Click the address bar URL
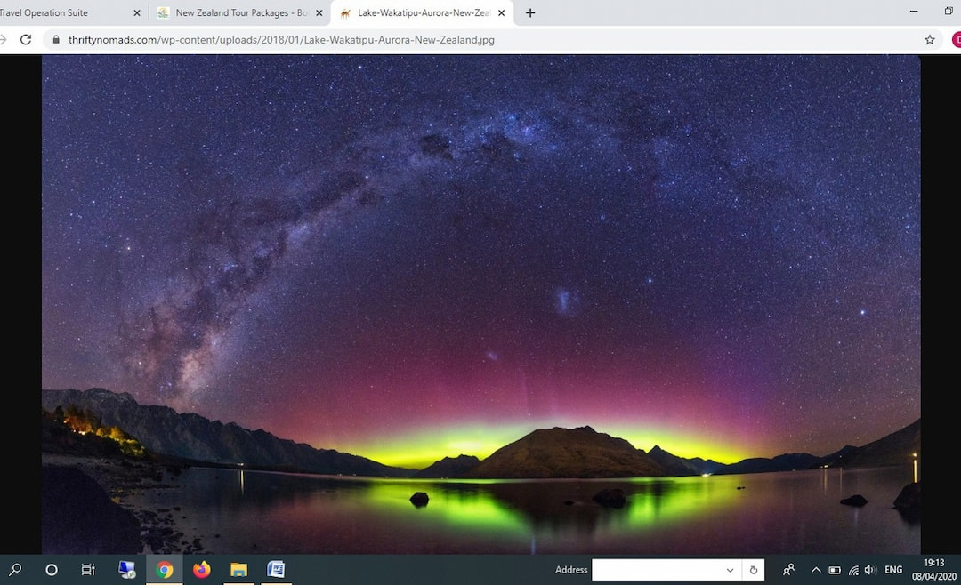 267,40
